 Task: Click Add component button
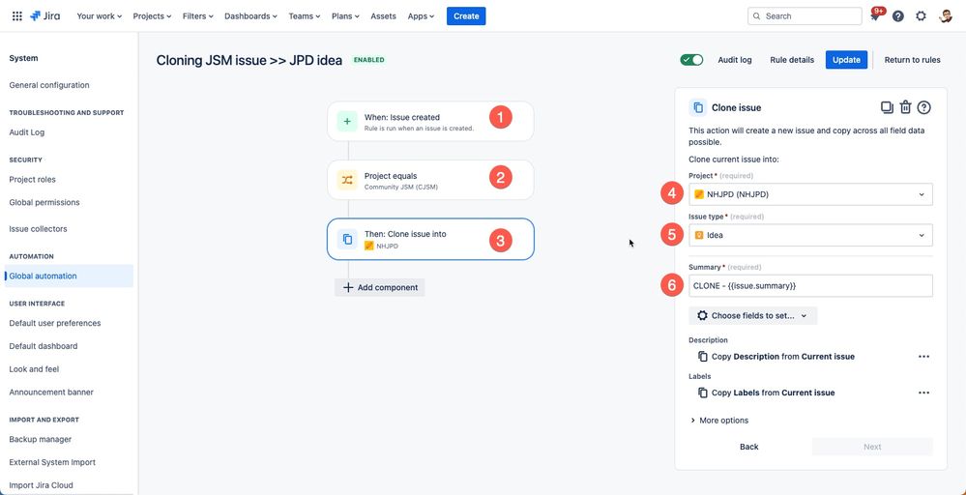point(379,287)
